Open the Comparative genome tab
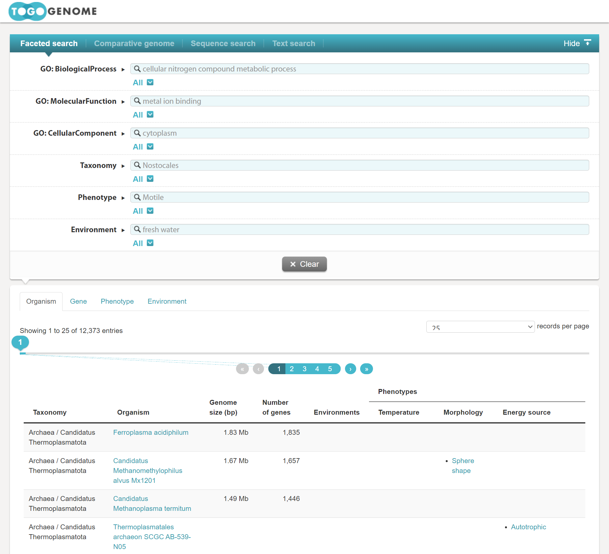 134,43
